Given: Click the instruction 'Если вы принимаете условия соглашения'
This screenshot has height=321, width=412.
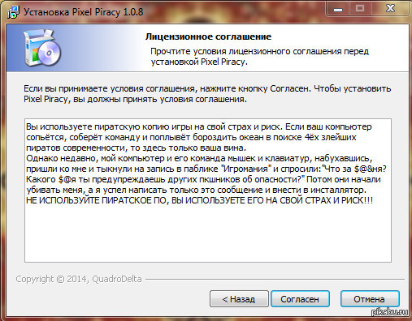Looking at the screenshot, I should tap(207, 94).
